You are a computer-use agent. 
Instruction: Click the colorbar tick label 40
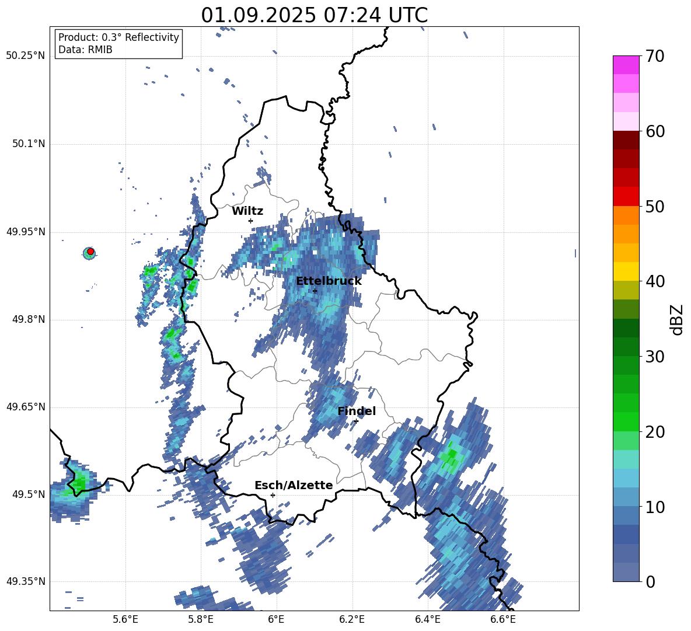tap(655, 281)
